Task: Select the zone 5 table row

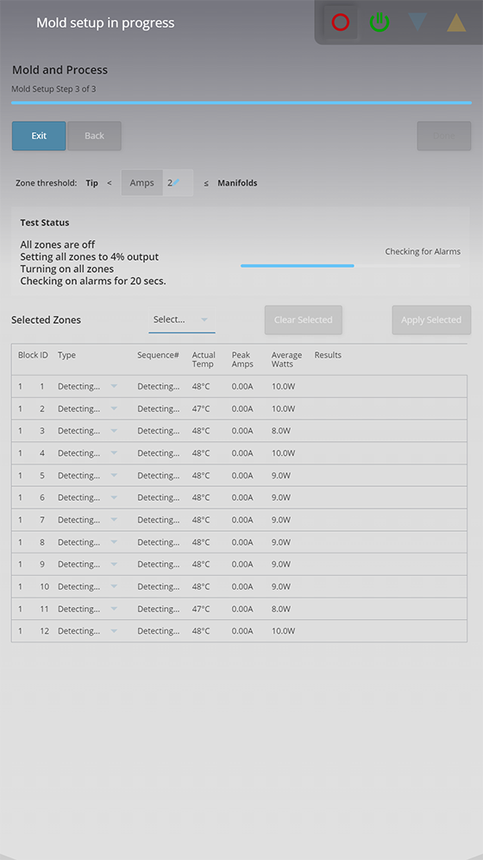Action: pyautogui.click(x=239, y=476)
